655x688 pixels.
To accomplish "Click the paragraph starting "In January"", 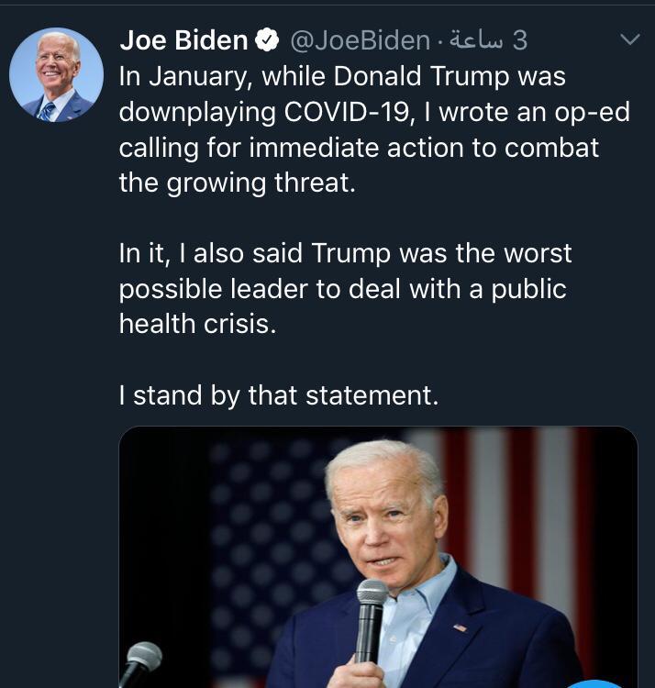I will 367,128.
